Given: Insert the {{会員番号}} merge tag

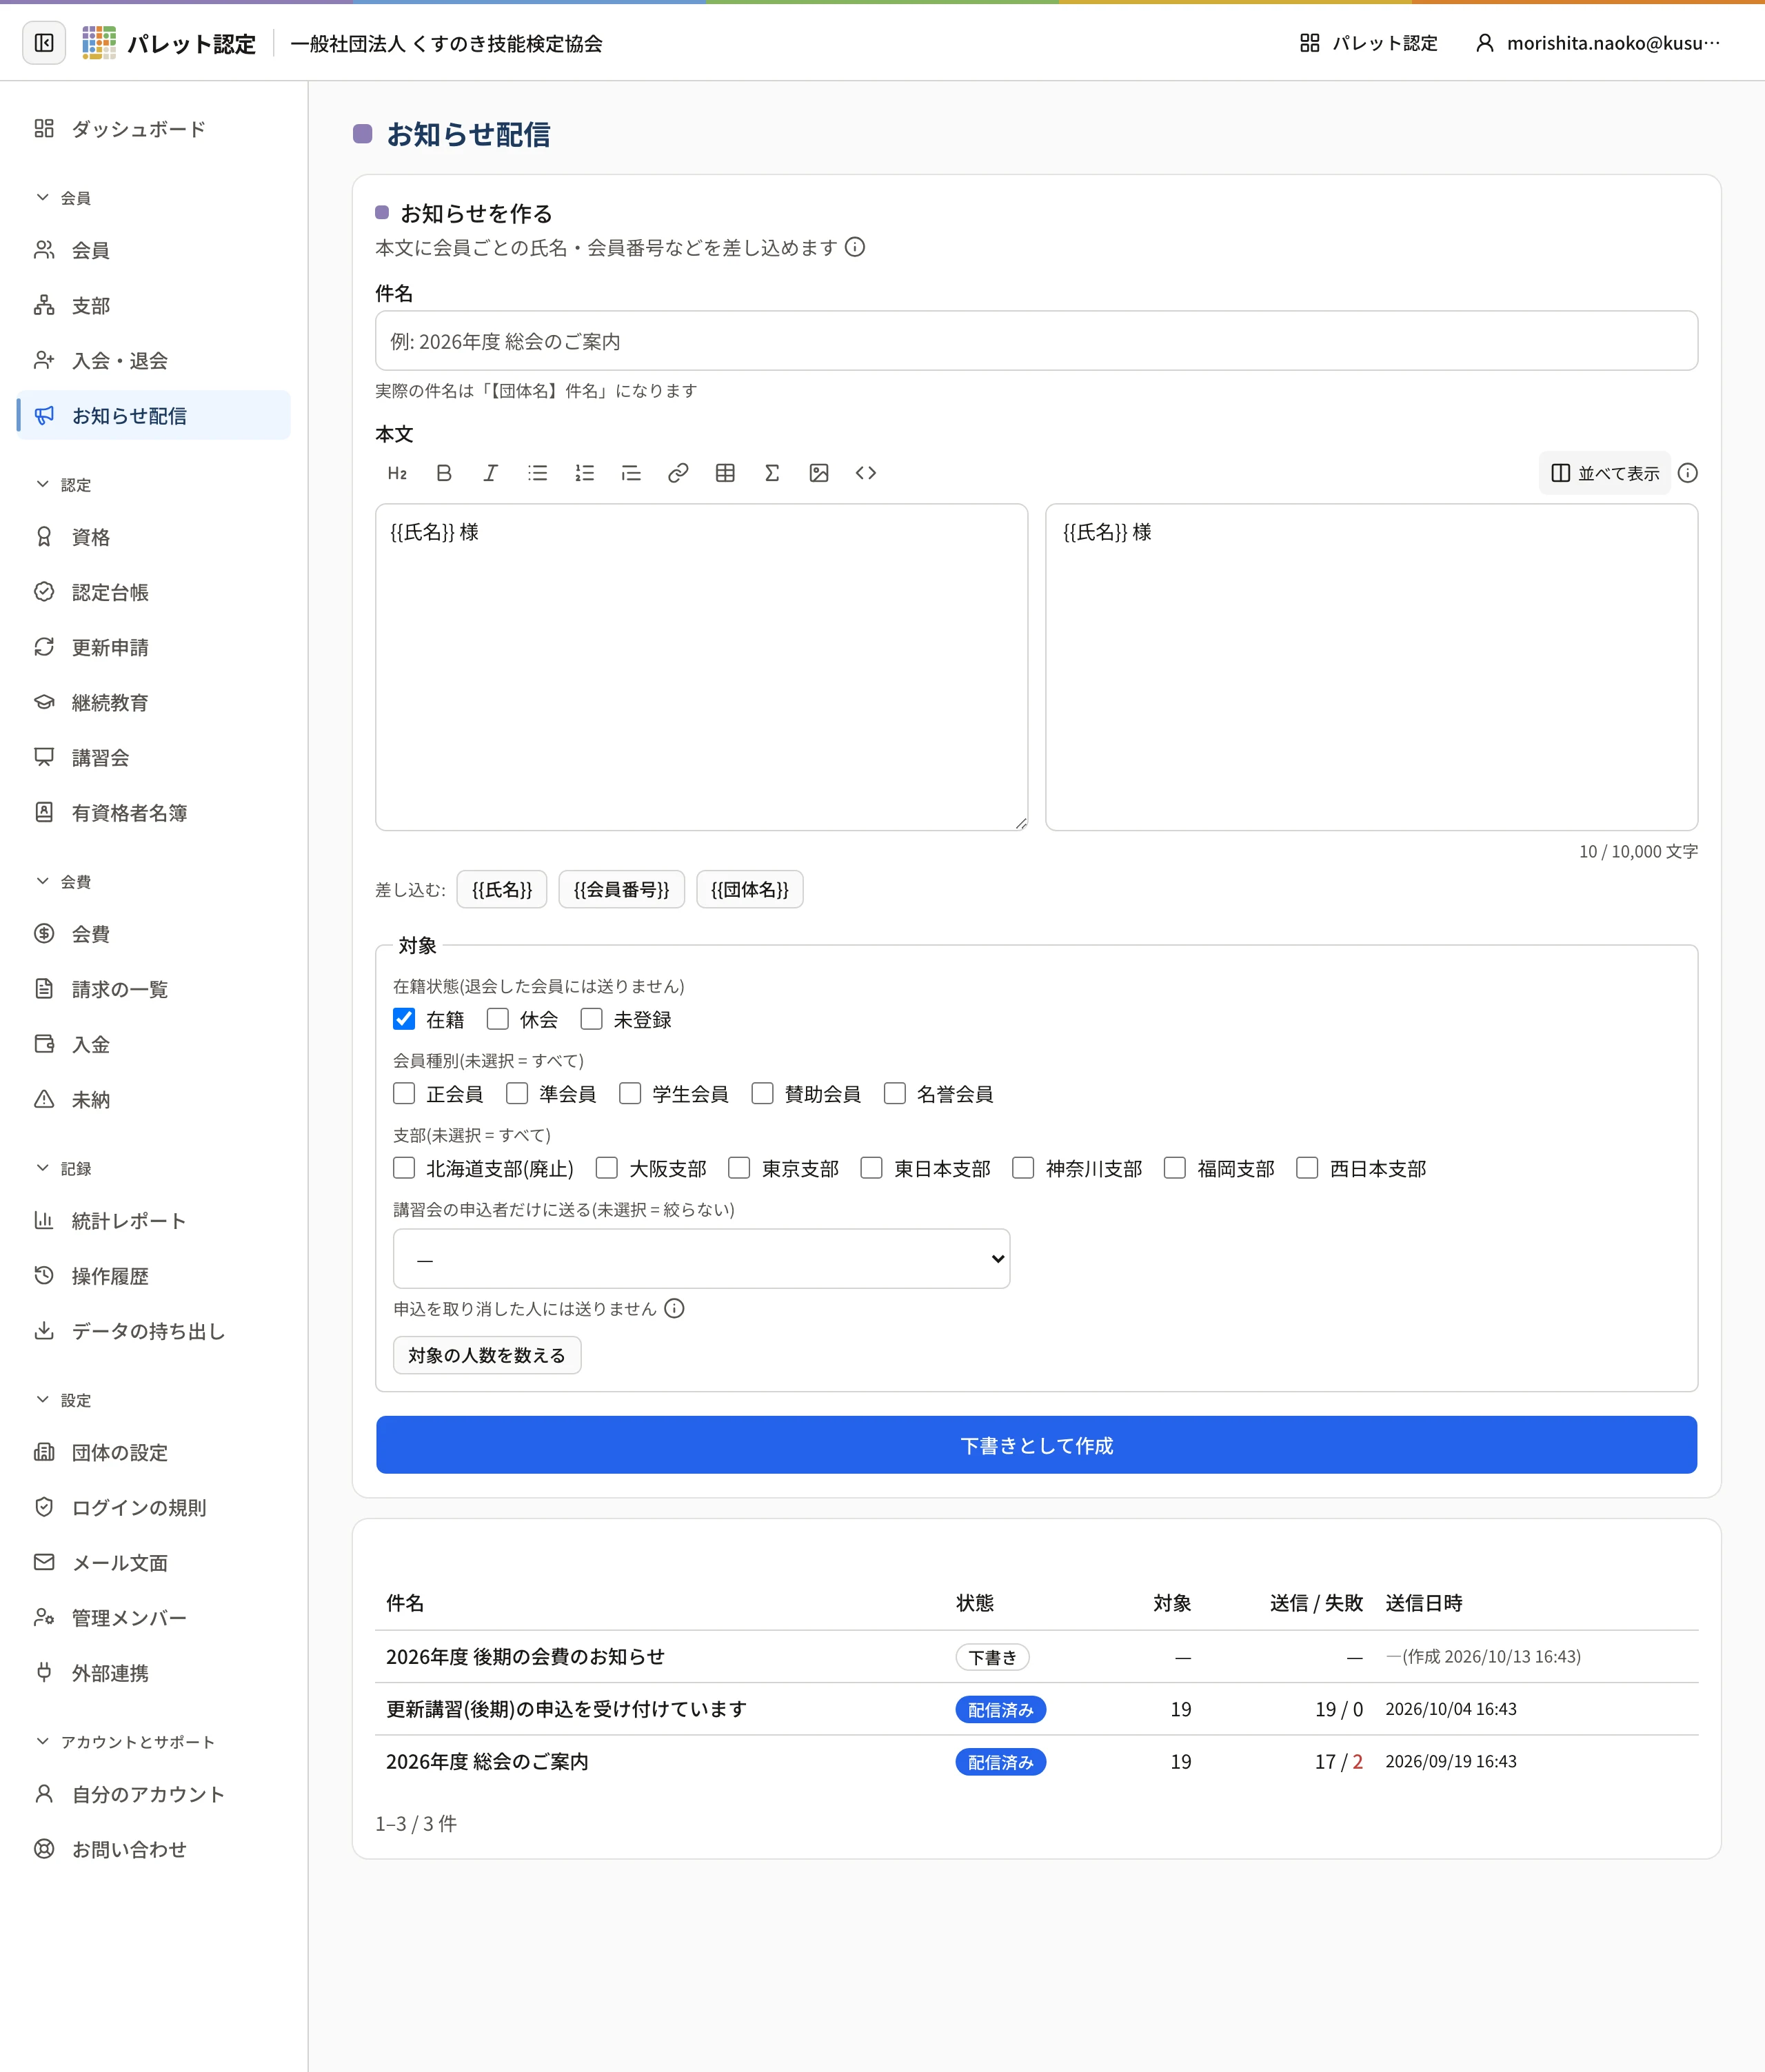Looking at the screenshot, I should pyautogui.click(x=621, y=889).
